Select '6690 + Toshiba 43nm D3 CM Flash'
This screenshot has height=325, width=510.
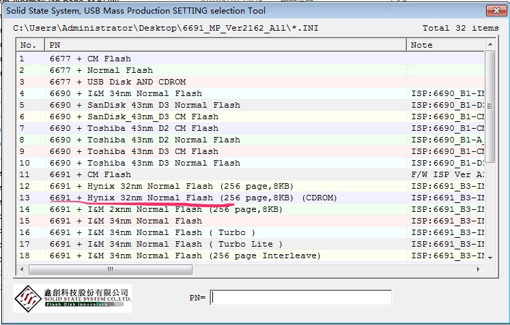pyautogui.click(x=251, y=151)
